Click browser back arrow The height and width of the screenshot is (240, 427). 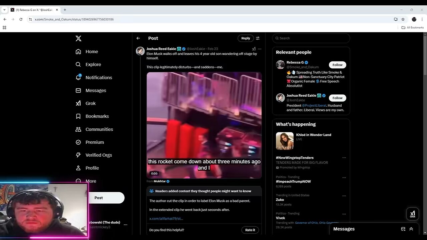click(x=5, y=19)
